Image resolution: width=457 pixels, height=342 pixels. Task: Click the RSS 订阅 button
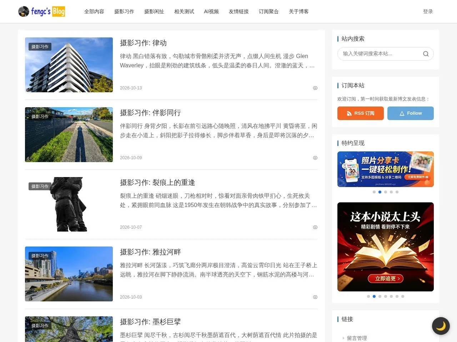[x=361, y=113]
